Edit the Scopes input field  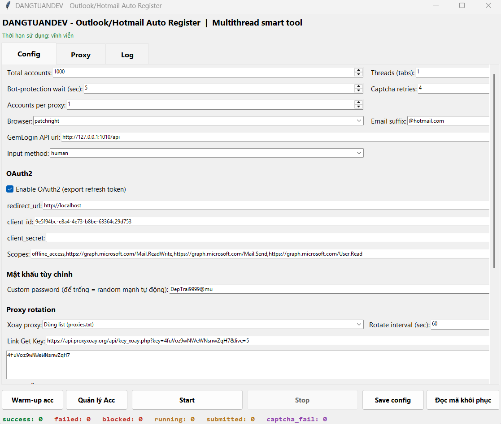pyautogui.click(x=260, y=254)
